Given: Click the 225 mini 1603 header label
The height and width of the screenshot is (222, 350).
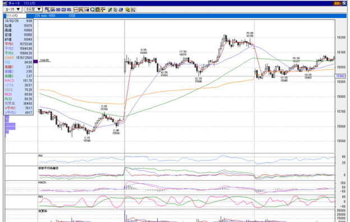Looking at the screenshot, I should pos(45,16).
